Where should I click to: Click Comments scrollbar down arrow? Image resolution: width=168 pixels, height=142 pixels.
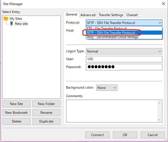tap(159, 119)
